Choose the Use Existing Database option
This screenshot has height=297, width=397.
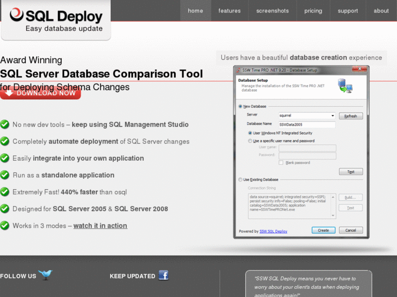click(240, 179)
